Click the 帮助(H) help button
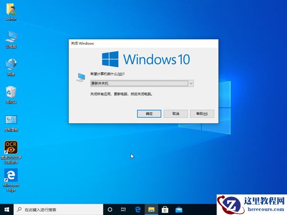Viewport: 287px width, 215px height. point(202,114)
